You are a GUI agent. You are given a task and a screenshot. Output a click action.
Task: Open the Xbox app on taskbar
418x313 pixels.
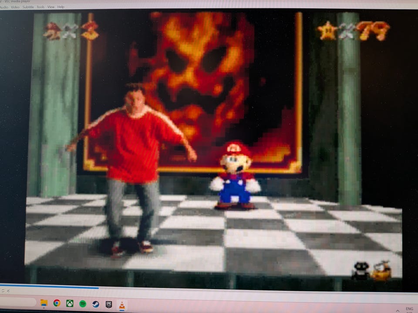(x=70, y=303)
